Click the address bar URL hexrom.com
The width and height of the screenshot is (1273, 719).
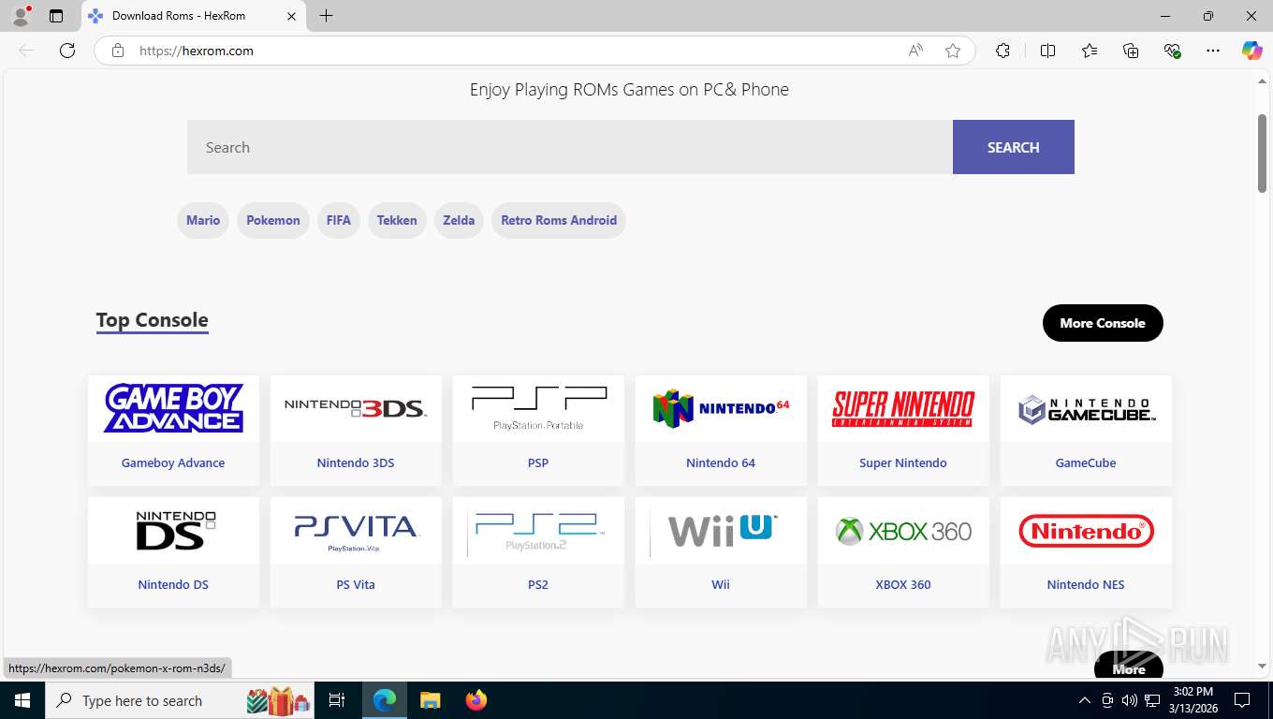tap(197, 51)
